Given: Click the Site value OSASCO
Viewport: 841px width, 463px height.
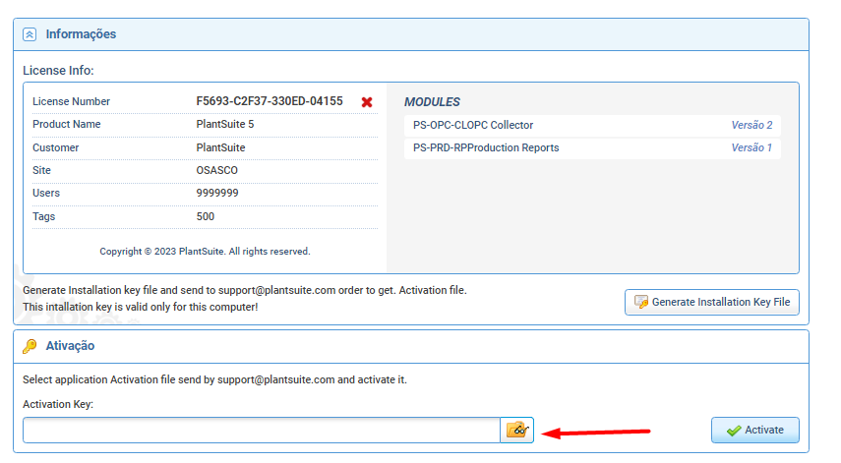Looking at the screenshot, I should pos(216,170).
